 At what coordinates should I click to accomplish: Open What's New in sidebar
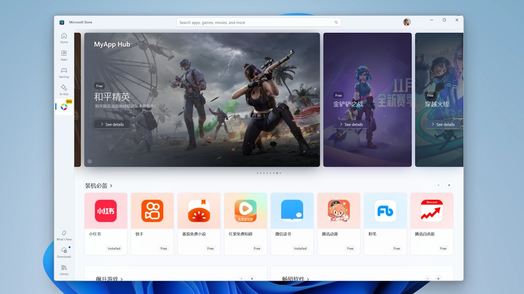[x=64, y=236]
